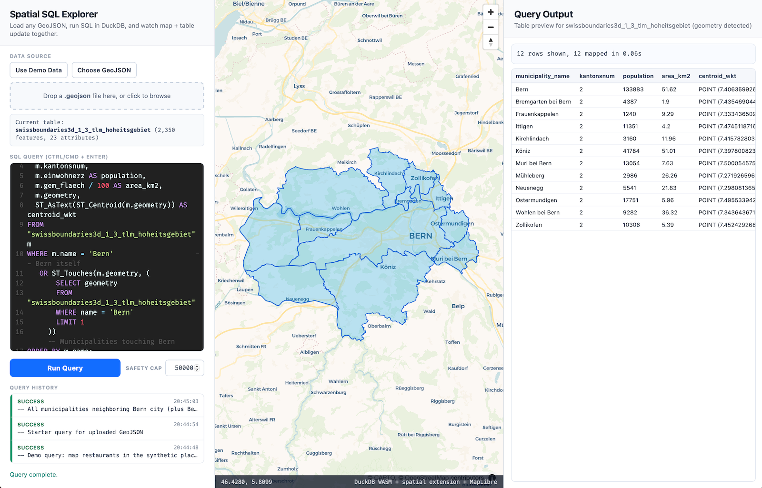762x488 pixels.
Task: Click the geojson file drop zone
Action: click(107, 96)
